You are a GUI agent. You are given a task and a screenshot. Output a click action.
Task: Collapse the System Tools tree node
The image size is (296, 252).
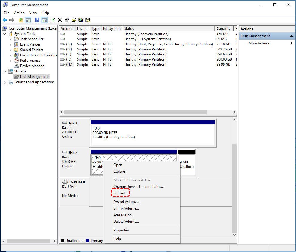click(x=5, y=34)
